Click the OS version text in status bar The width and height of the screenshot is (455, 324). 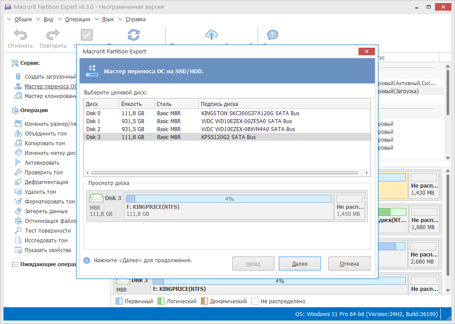pos(366,314)
